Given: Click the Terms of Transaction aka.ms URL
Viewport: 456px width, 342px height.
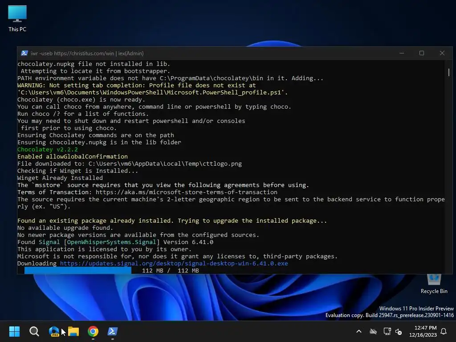Looking at the screenshot, I should click(187, 192).
